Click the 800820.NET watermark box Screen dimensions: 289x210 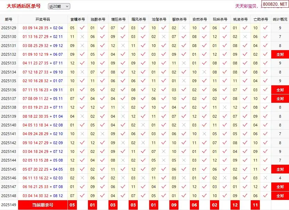275,4
